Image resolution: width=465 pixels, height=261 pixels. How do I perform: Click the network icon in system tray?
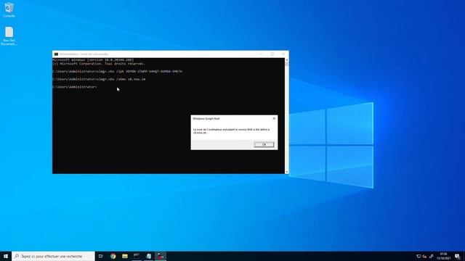pos(418,256)
